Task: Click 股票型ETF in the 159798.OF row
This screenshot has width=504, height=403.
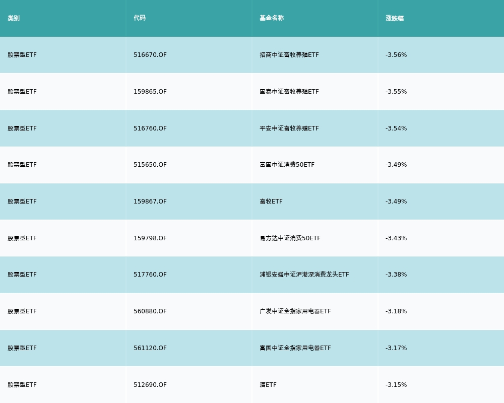Action: pyautogui.click(x=22, y=238)
